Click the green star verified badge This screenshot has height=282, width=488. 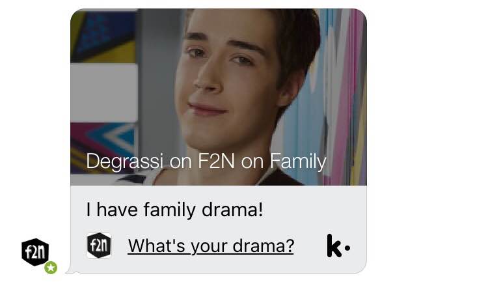click(51, 268)
